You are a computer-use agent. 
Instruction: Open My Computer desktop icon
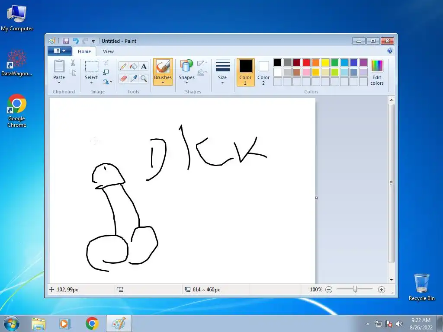17,18
